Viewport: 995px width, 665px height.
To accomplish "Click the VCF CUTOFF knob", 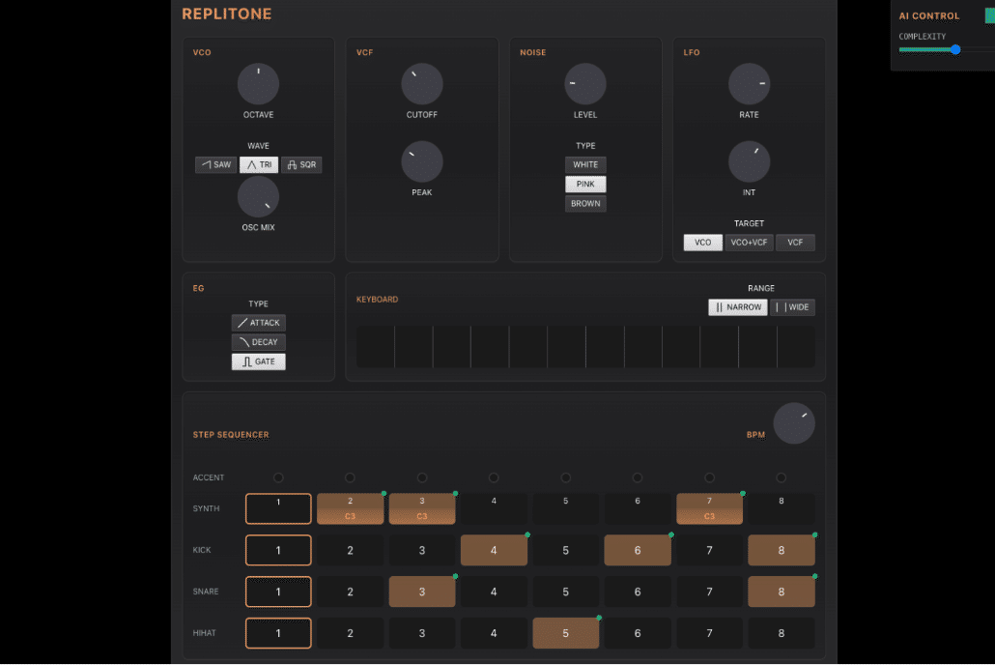I will coord(422,85).
